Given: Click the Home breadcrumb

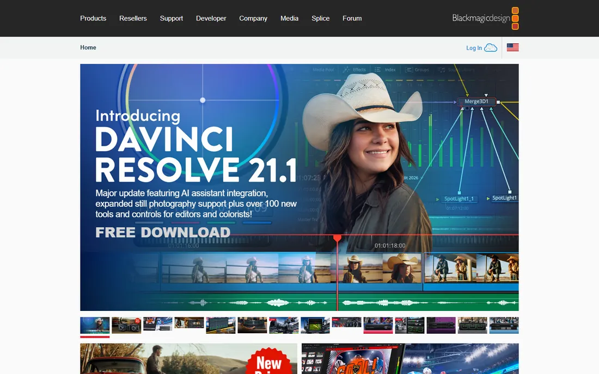Looking at the screenshot, I should [88, 48].
